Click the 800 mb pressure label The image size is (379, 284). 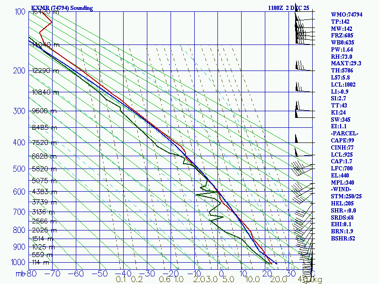[x=19, y=230]
